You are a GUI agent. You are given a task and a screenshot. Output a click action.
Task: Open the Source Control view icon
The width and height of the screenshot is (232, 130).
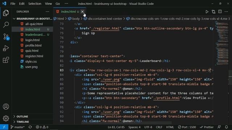pyautogui.click(x=6, y=36)
